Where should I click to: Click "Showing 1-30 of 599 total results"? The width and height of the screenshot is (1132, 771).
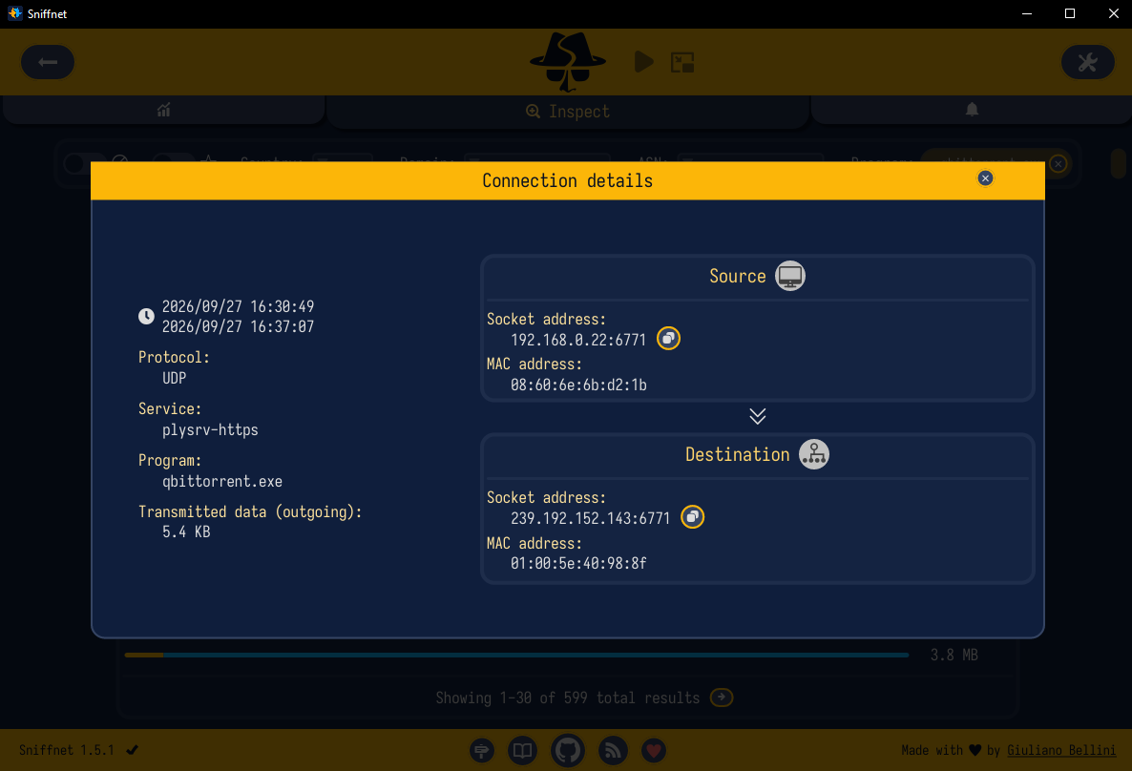tap(568, 698)
